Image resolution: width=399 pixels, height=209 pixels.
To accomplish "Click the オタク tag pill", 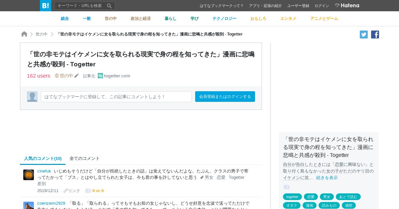I will [x=292, y=205].
